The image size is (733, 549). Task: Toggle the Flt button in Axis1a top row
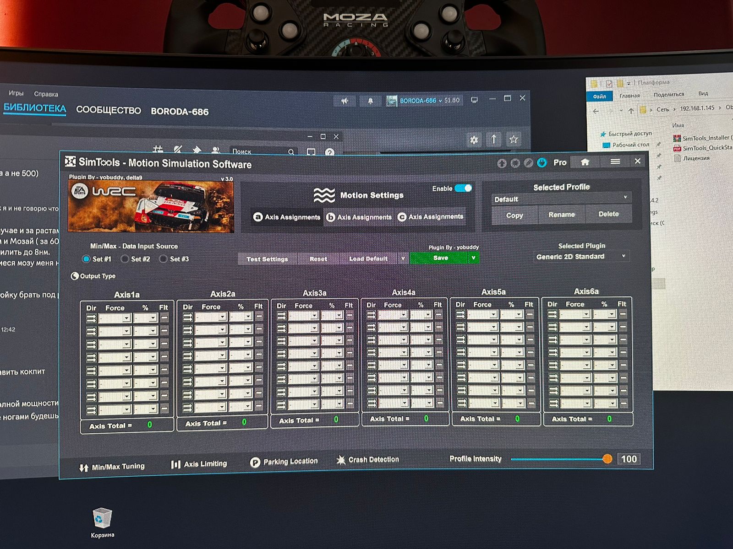pos(164,318)
